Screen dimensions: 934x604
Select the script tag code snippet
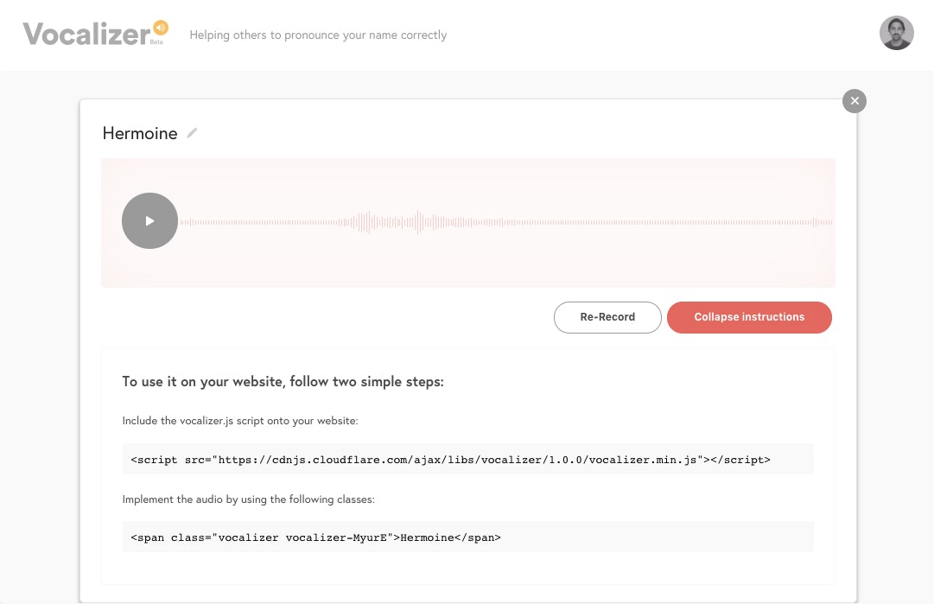click(x=468, y=459)
